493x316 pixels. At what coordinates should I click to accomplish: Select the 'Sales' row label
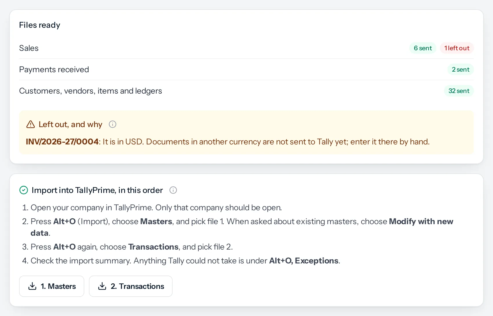[x=29, y=48]
